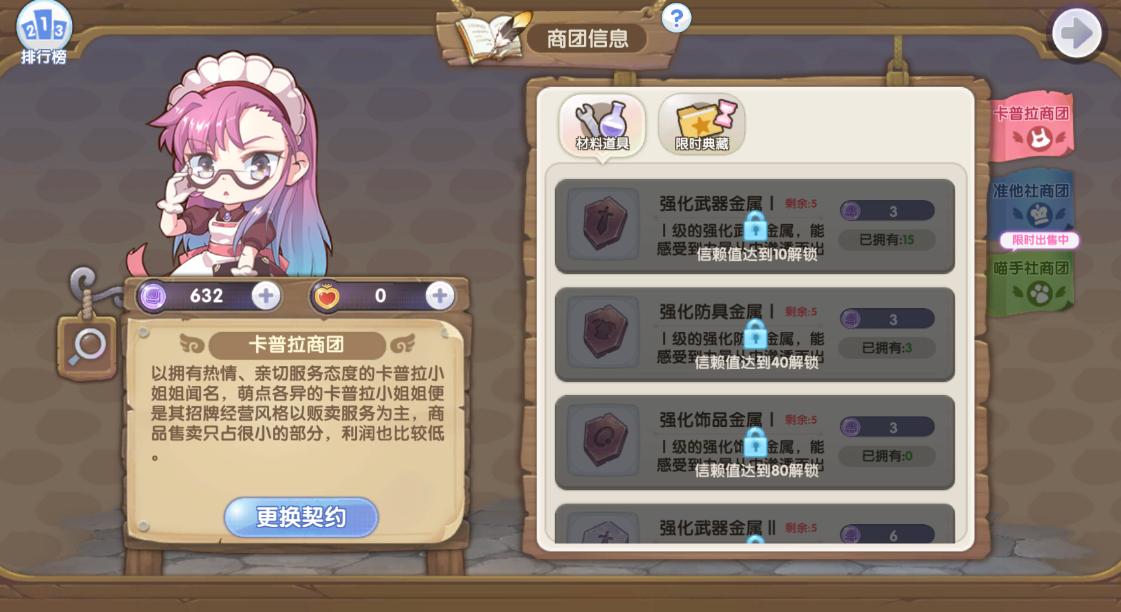Image resolution: width=1121 pixels, height=612 pixels.
Task: Click the 强化饰品金属 I item icon
Action: click(x=604, y=440)
